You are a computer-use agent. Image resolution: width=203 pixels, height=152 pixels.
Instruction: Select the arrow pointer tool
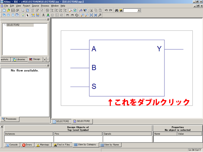click(x=27, y=15)
